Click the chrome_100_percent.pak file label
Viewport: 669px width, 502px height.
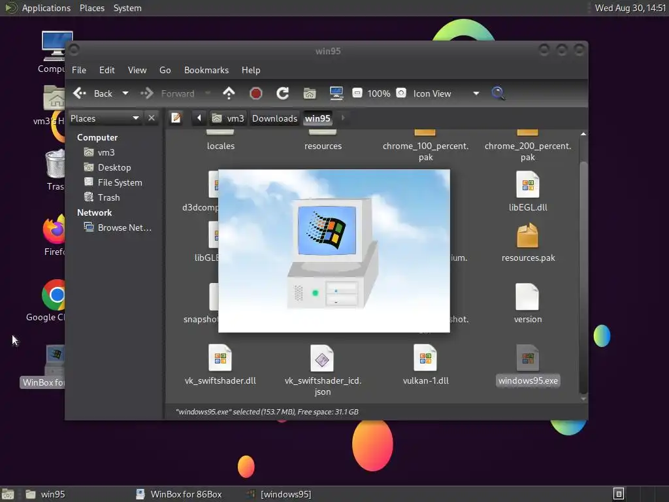[425, 152]
